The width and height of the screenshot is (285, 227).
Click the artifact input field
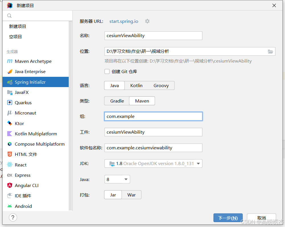[153, 132]
